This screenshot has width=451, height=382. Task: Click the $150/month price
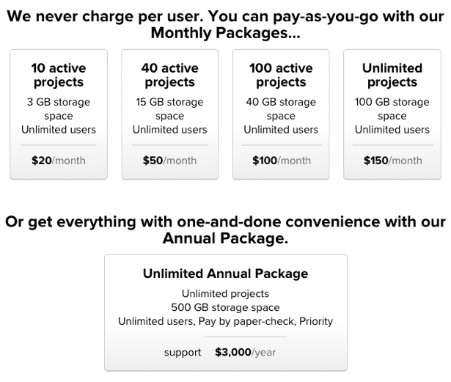tap(392, 161)
